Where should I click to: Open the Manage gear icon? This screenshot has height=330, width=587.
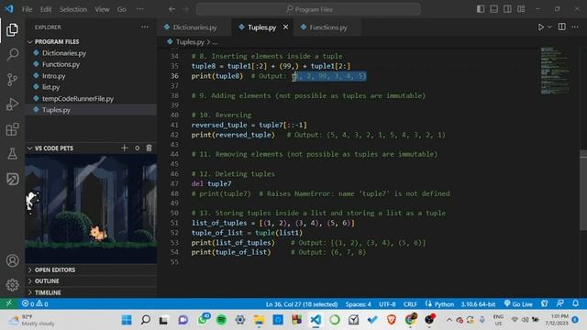tap(12, 285)
